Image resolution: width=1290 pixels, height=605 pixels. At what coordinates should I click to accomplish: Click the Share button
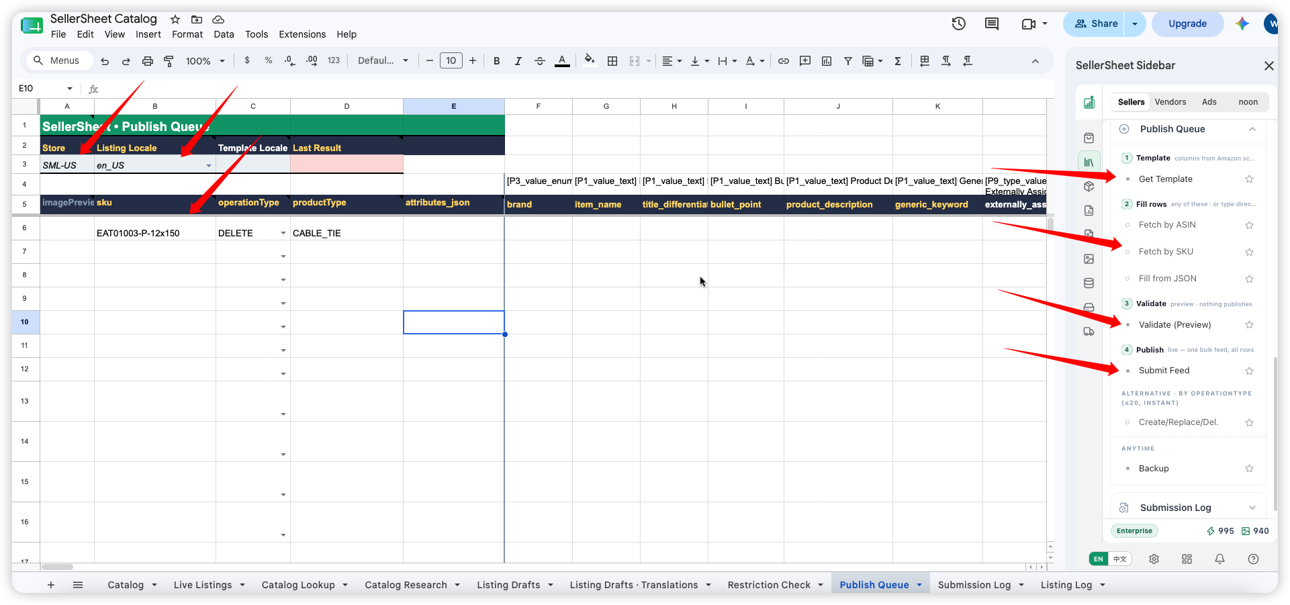1096,24
